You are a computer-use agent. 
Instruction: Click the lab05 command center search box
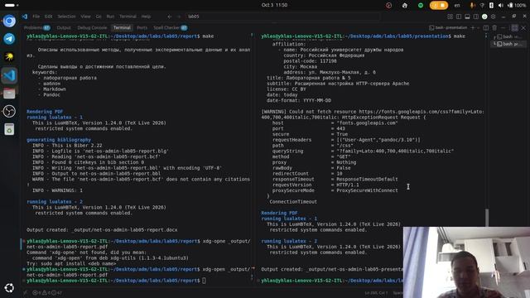click(282, 17)
